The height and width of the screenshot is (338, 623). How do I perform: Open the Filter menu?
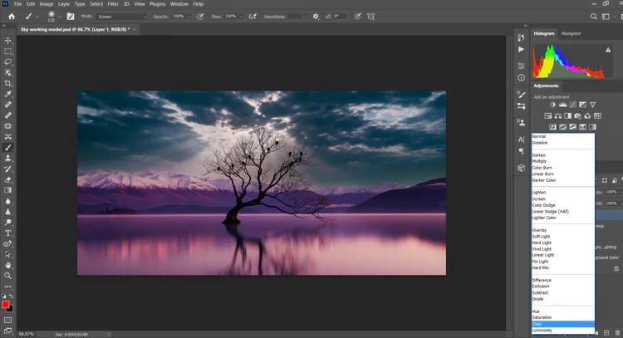tap(115, 4)
